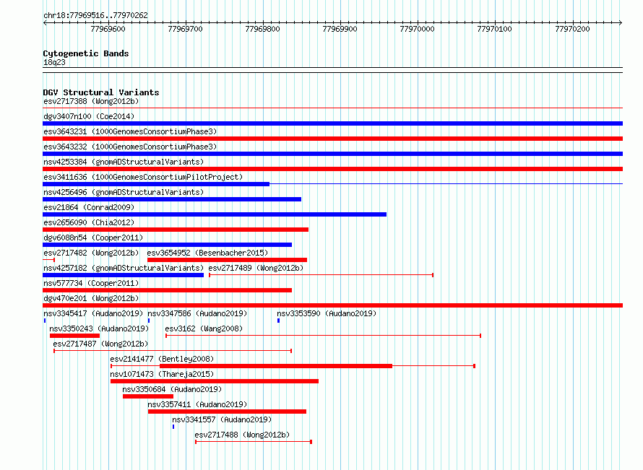The height and width of the screenshot is (470, 643).
Task: Click the 77970200 ruler position label
Action: (572, 29)
